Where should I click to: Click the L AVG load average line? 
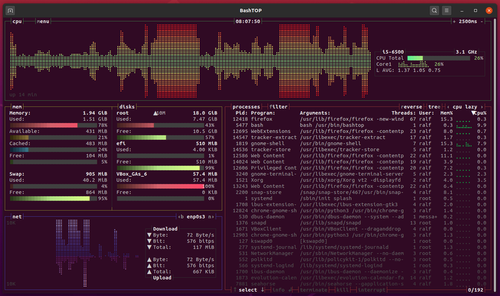(408, 70)
